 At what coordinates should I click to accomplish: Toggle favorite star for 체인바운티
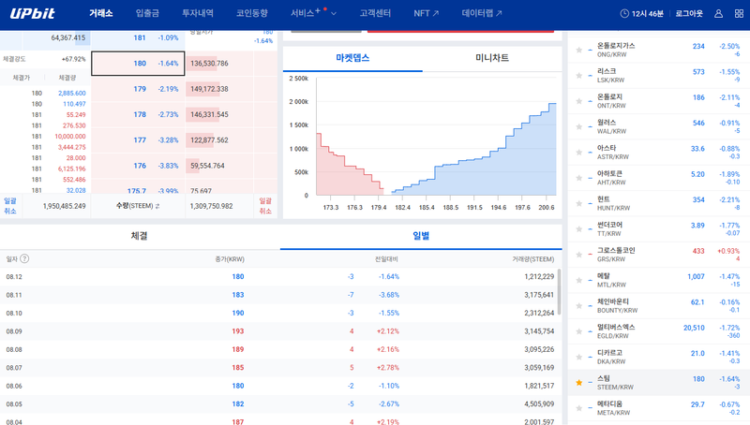pos(578,305)
